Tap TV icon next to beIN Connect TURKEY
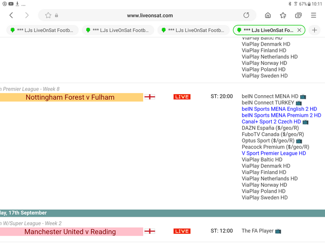Screen dimensions: 325x243 coord(299,103)
